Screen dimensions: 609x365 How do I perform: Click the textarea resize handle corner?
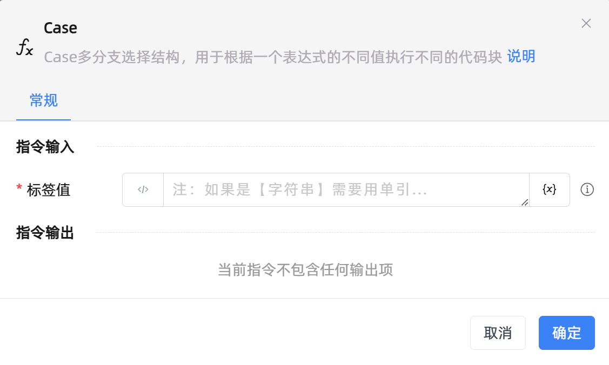(525, 202)
